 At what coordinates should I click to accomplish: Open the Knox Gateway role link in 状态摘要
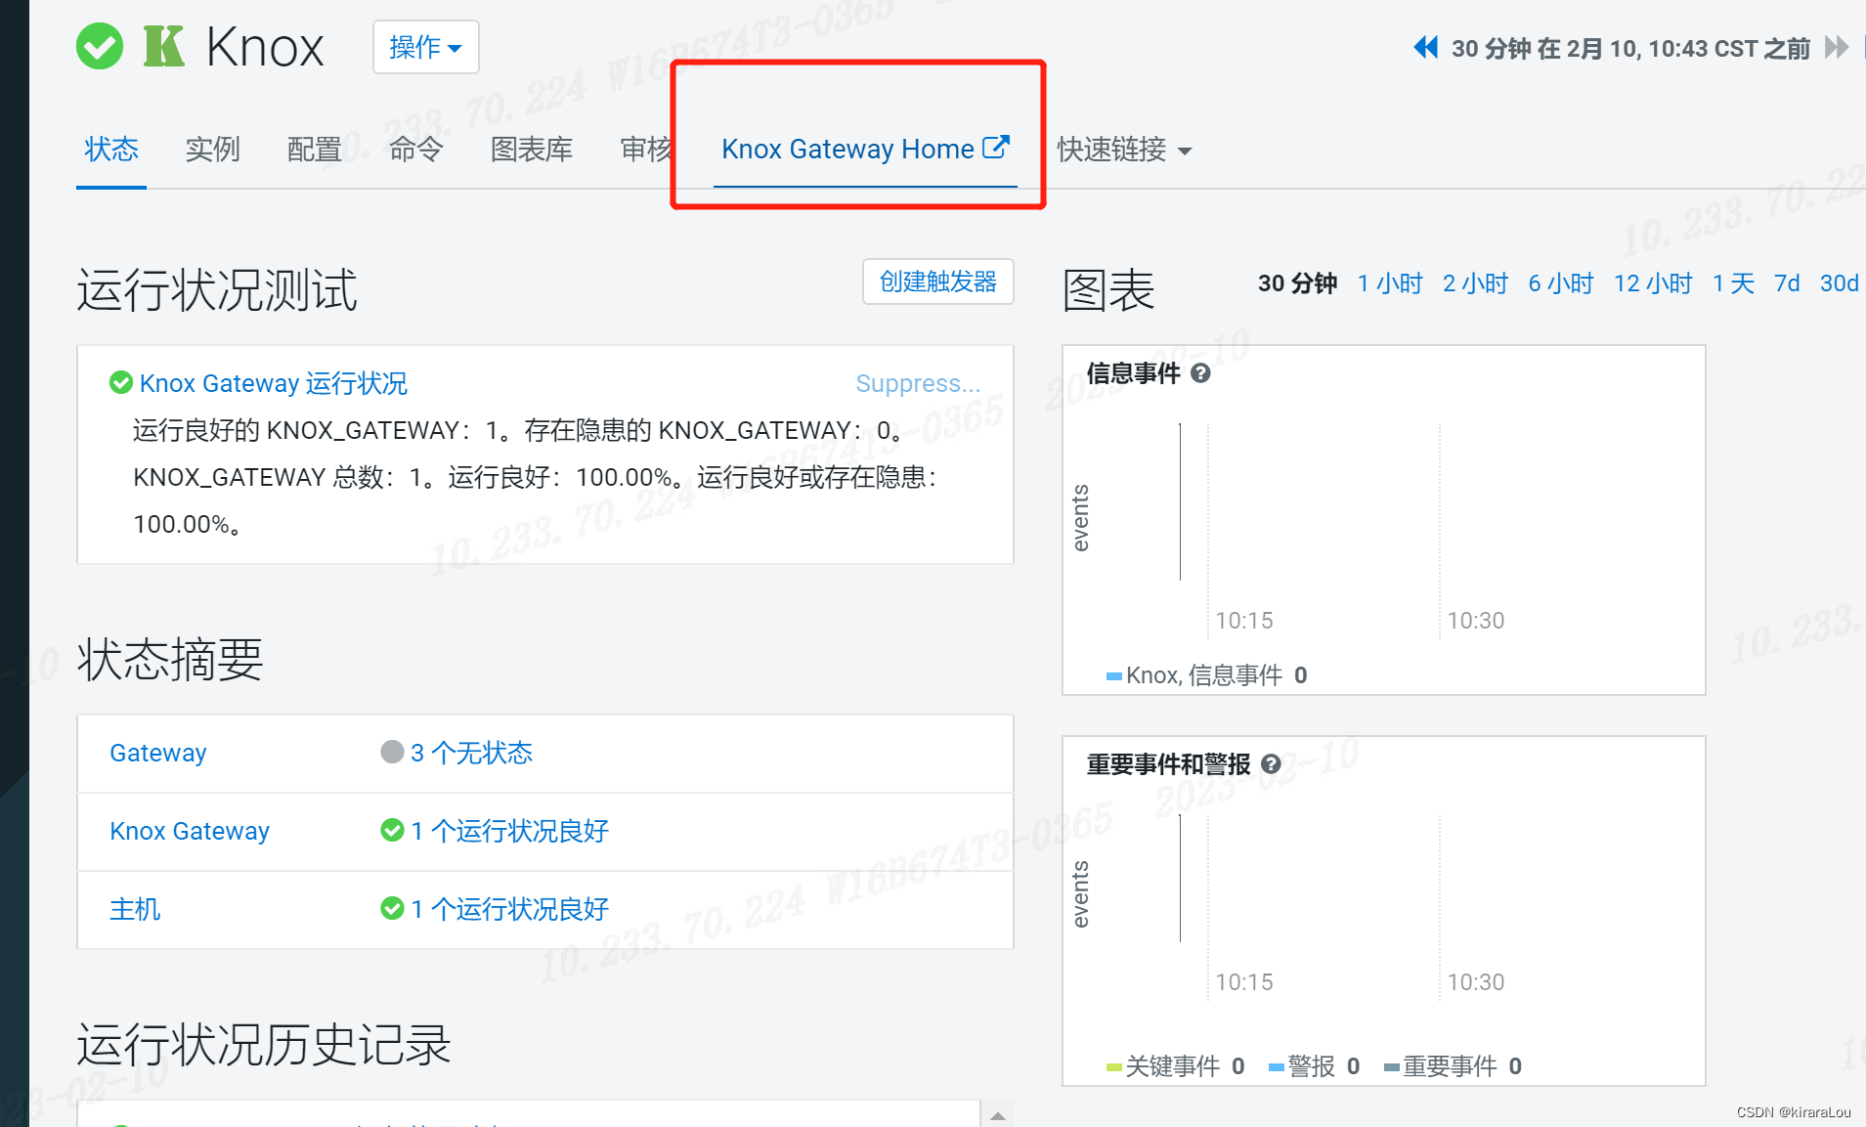point(190,831)
